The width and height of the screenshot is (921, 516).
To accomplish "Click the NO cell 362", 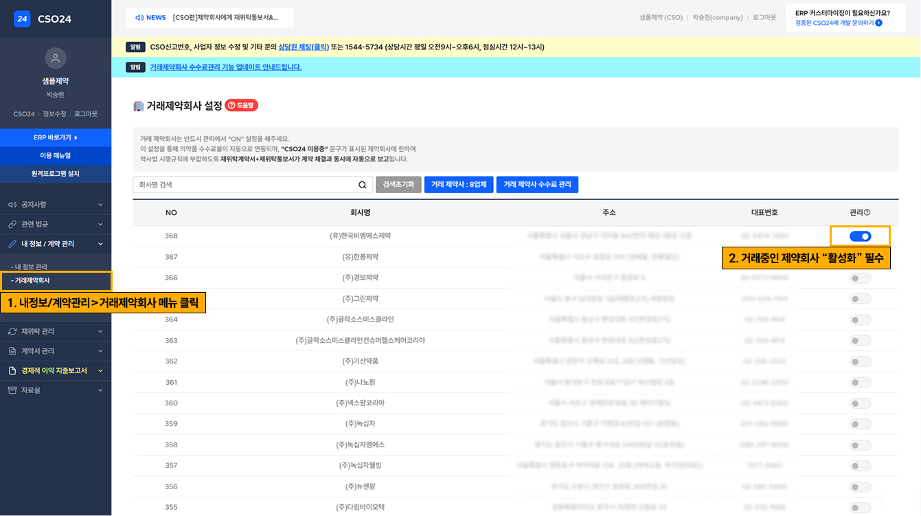I will [x=171, y=361].
